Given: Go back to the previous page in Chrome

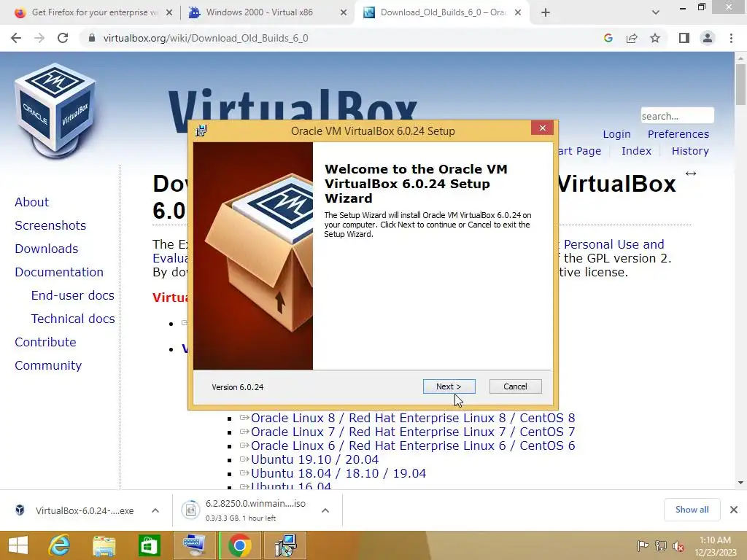Looking at the screenshot, I should tap(16, 38).
